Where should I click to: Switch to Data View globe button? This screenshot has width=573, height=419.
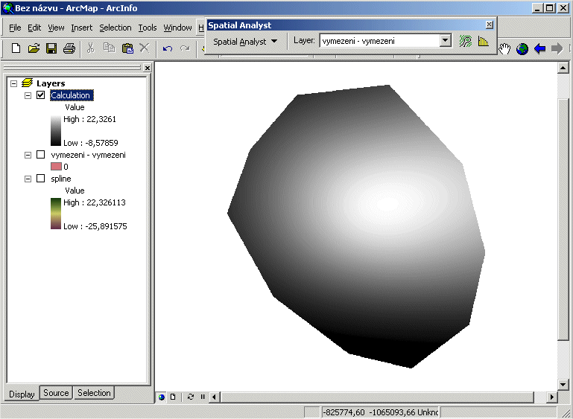(162, 397)
